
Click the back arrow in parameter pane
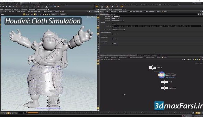coord(101,12)
